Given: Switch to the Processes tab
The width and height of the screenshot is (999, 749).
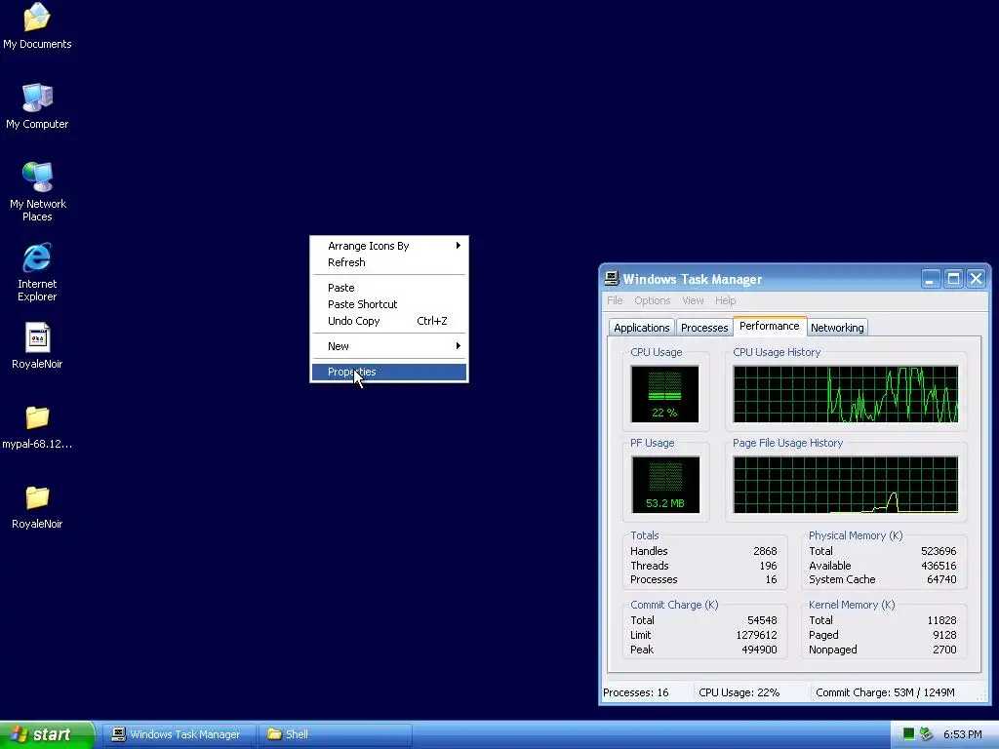Looking at the screenshot, I should tap(704, 328).
